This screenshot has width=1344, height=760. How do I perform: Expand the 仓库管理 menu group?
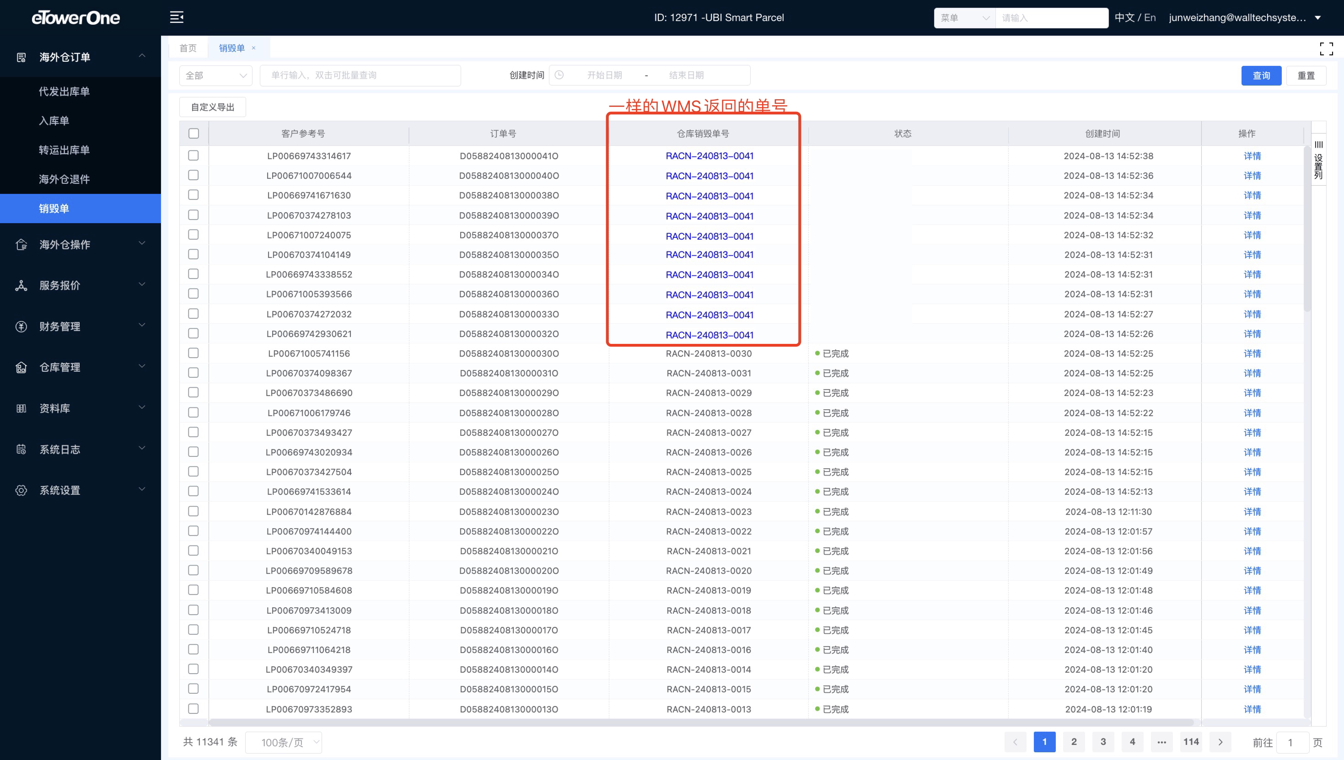[142, 366]
